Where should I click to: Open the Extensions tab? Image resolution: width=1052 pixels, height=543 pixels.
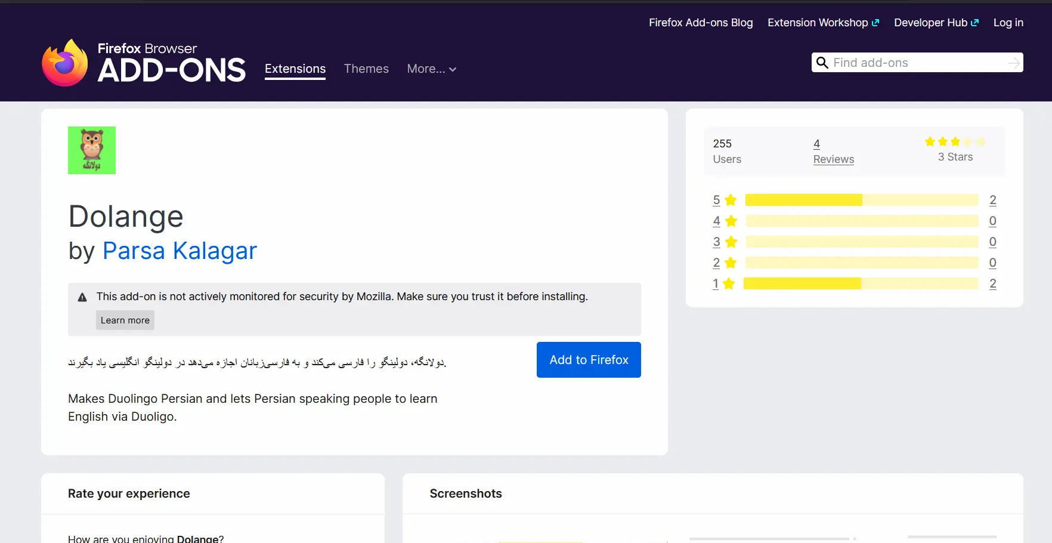295,69
